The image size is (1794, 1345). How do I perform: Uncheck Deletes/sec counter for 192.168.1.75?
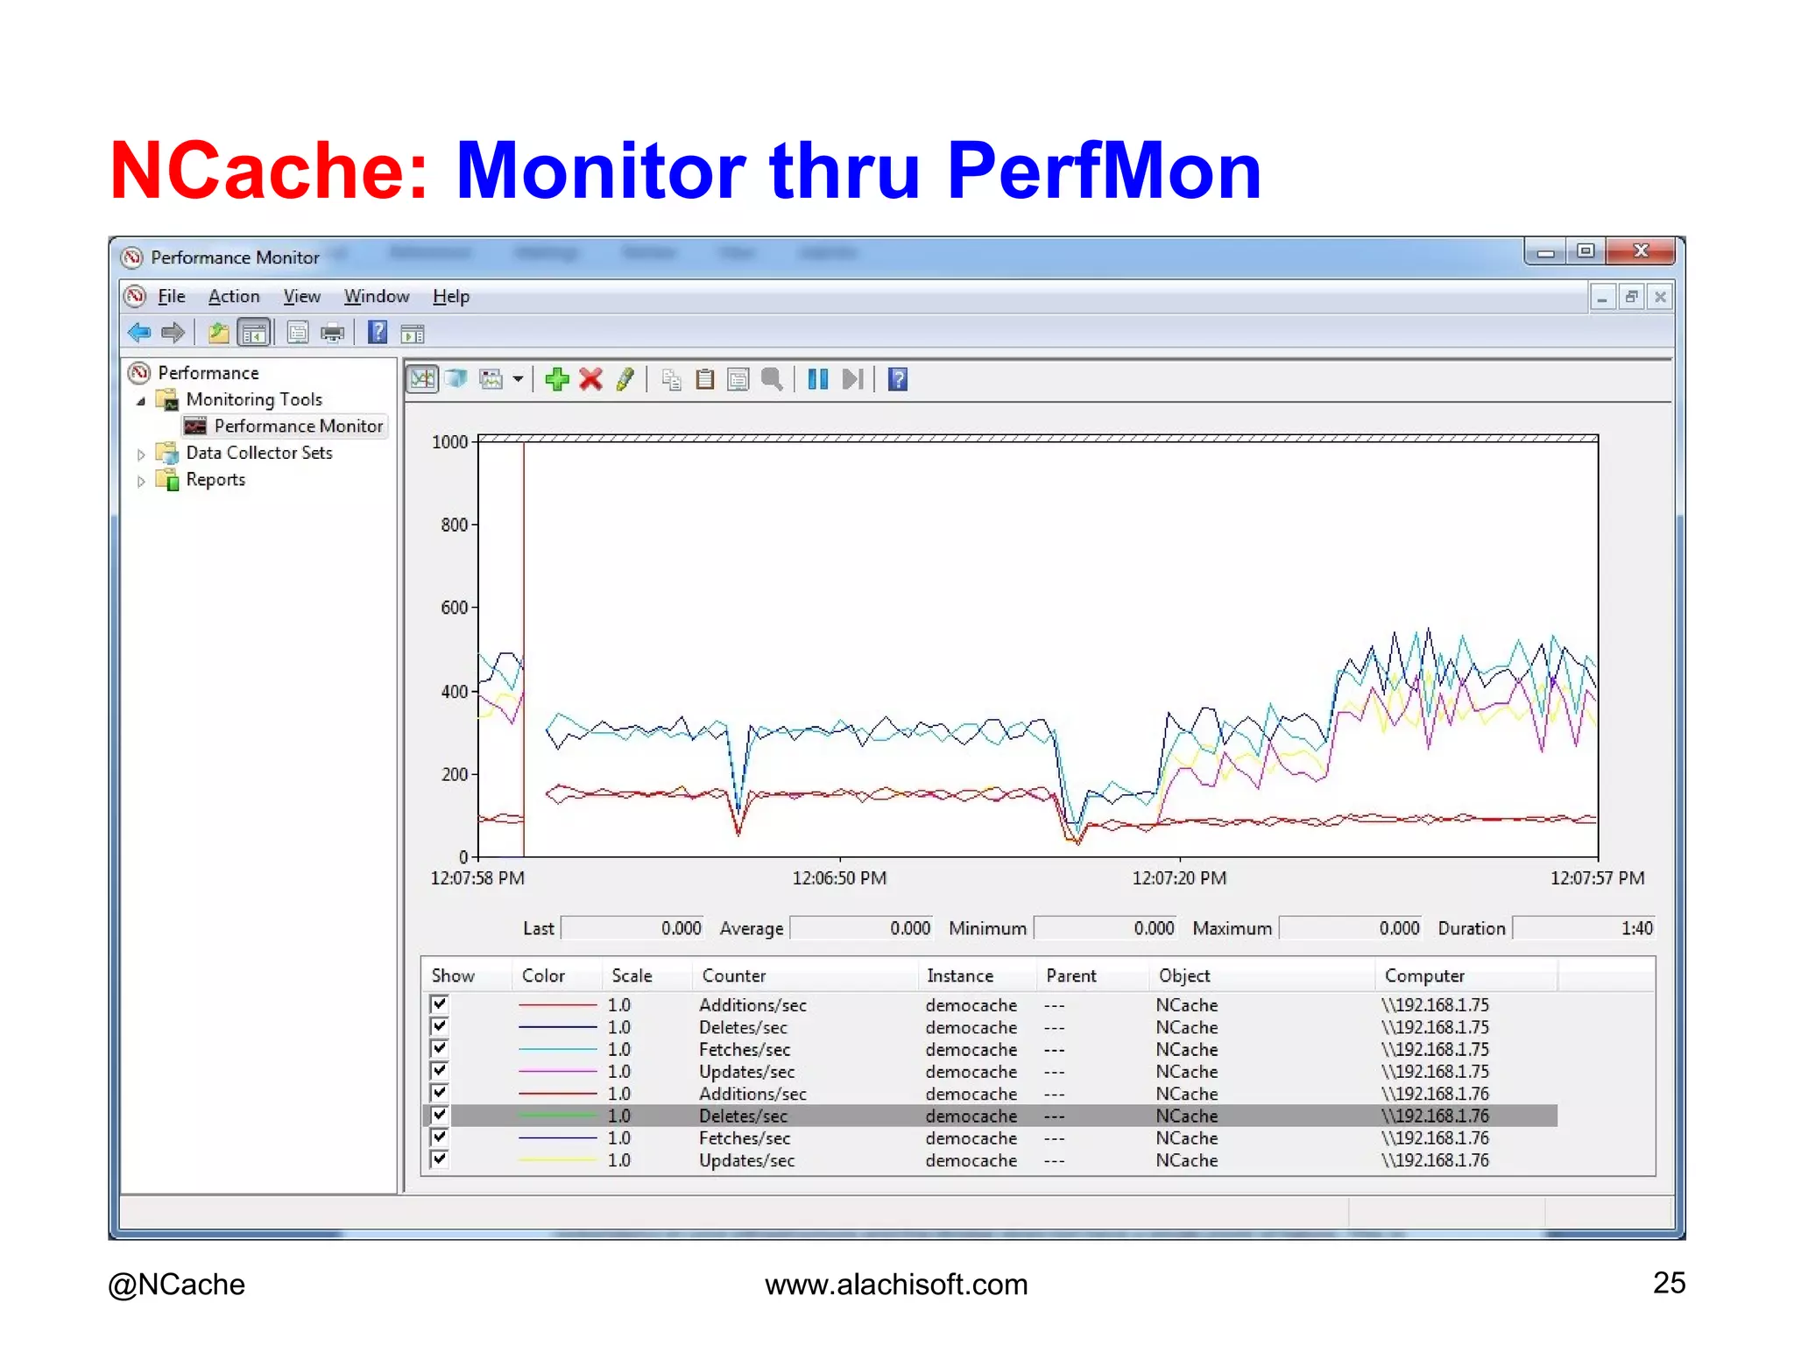click(440, 1026)
